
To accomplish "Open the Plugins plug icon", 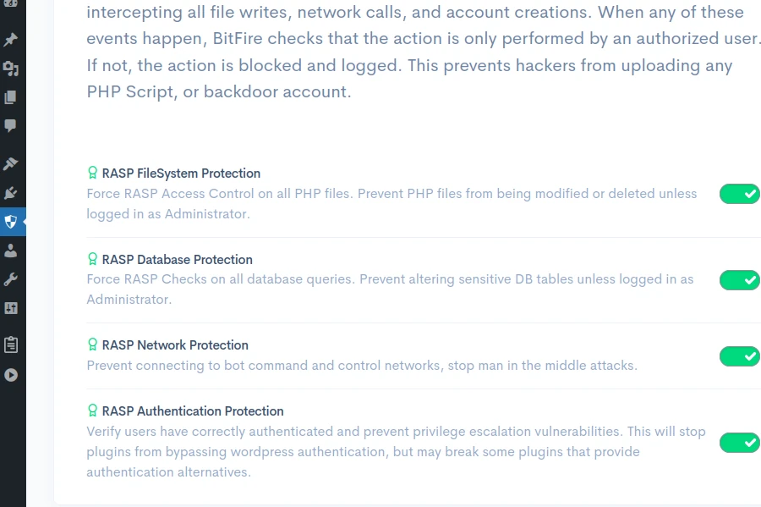I will point(10,193).
